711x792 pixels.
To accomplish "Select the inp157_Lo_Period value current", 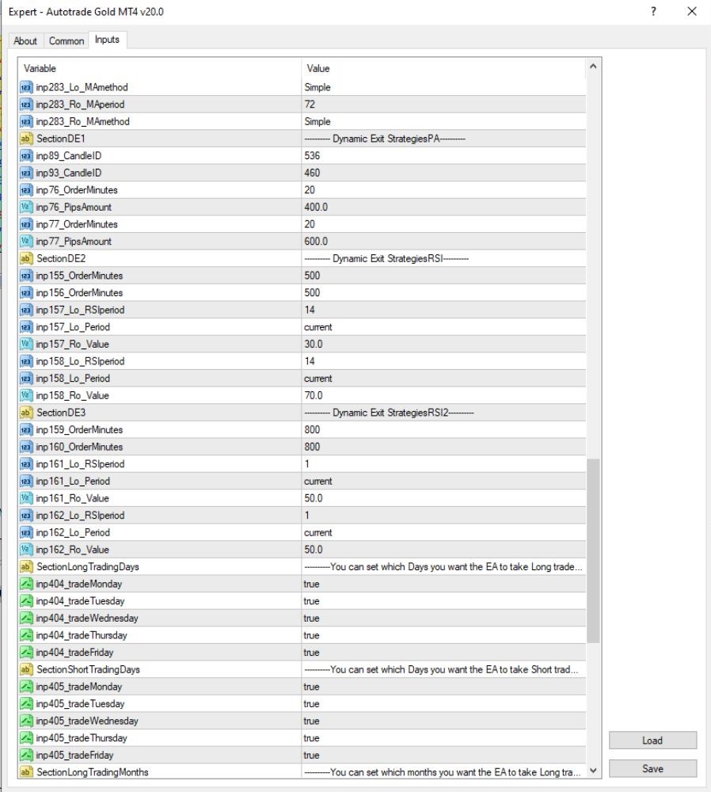I will coord(318,327).
